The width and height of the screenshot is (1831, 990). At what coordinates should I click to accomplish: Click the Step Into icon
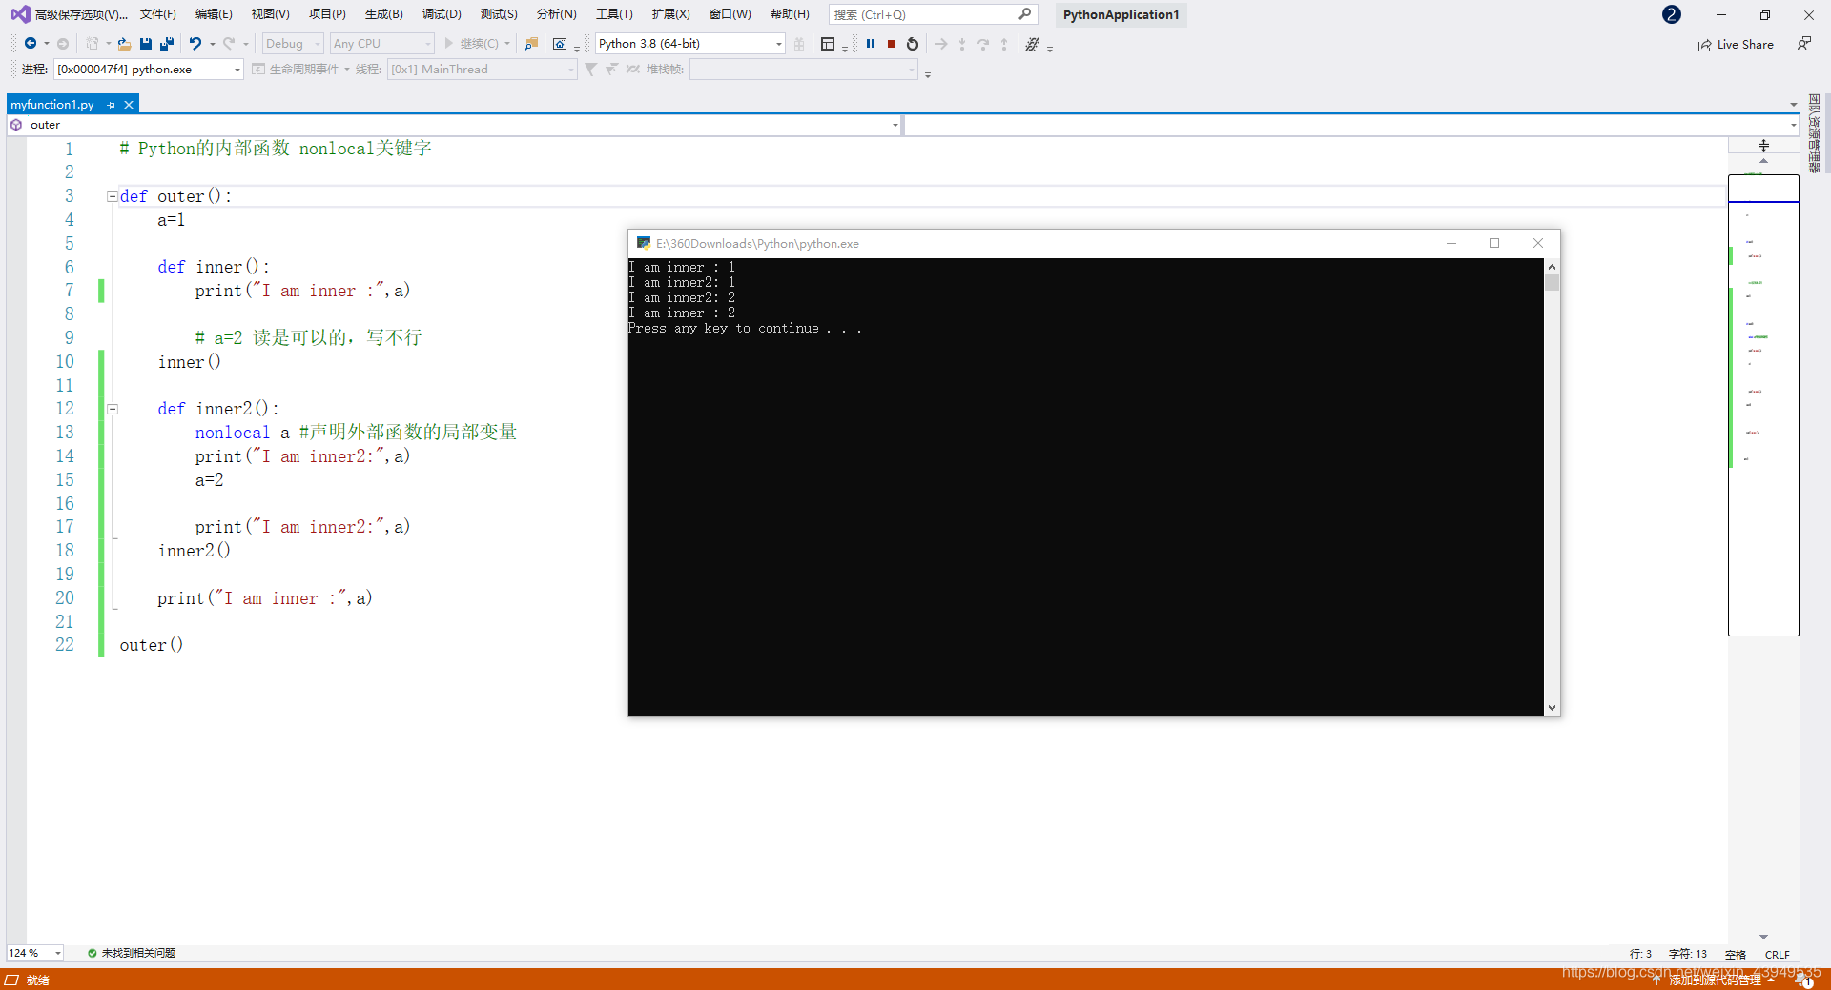(962, 44)
